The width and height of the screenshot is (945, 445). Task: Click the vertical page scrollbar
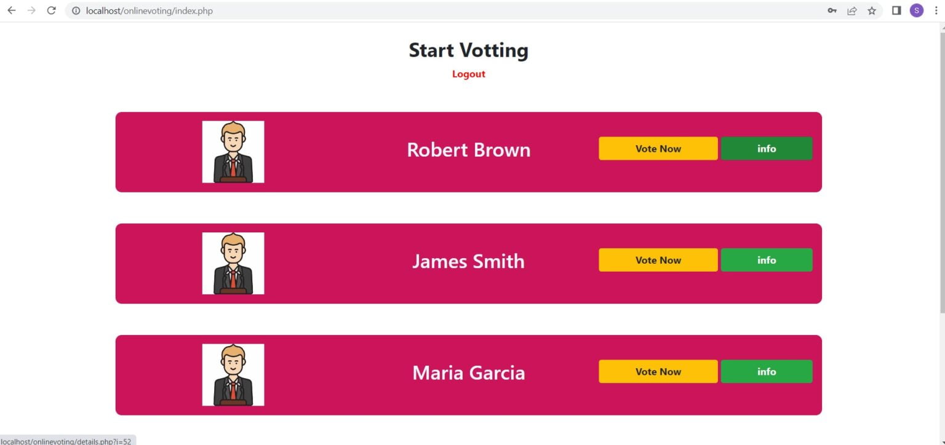coord(940,184)
